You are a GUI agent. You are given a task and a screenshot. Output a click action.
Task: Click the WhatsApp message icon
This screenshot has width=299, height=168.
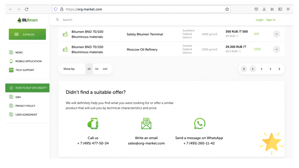199,124
